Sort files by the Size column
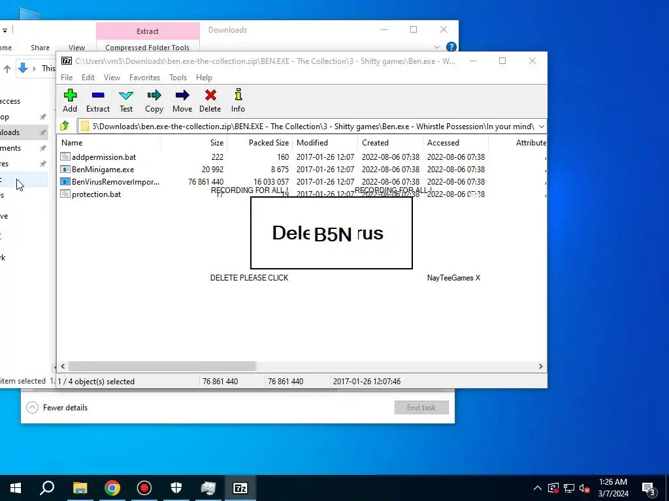 (x=194, y=143)
